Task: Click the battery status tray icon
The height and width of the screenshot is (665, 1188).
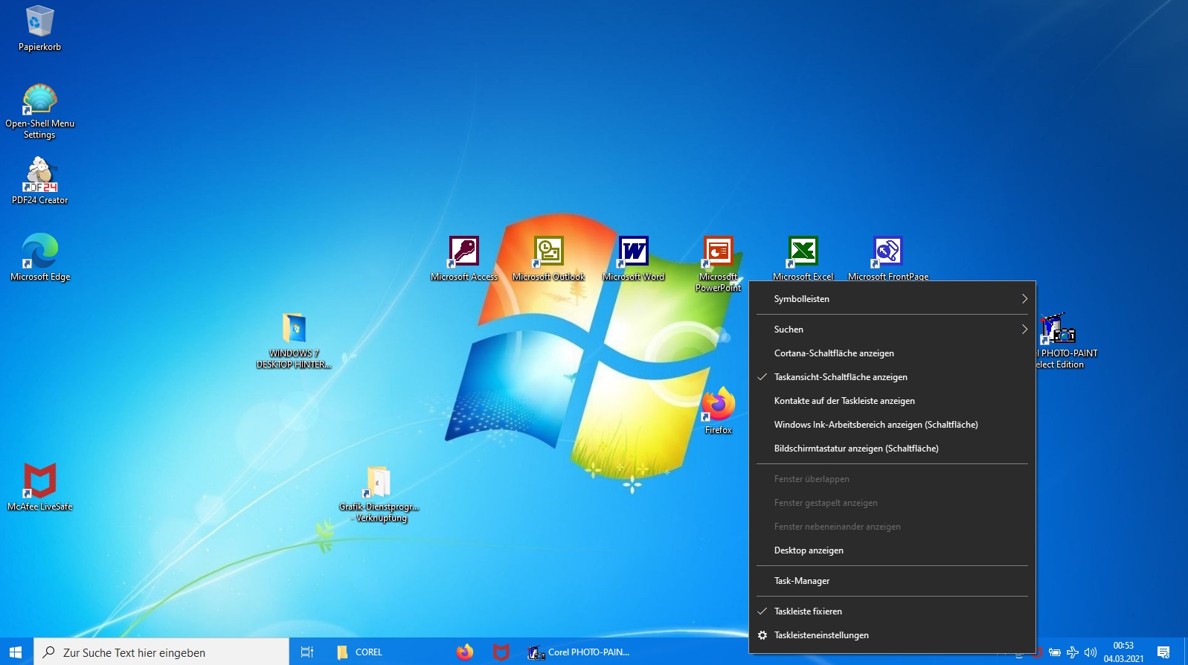Action: click(x=1055, y=652)
